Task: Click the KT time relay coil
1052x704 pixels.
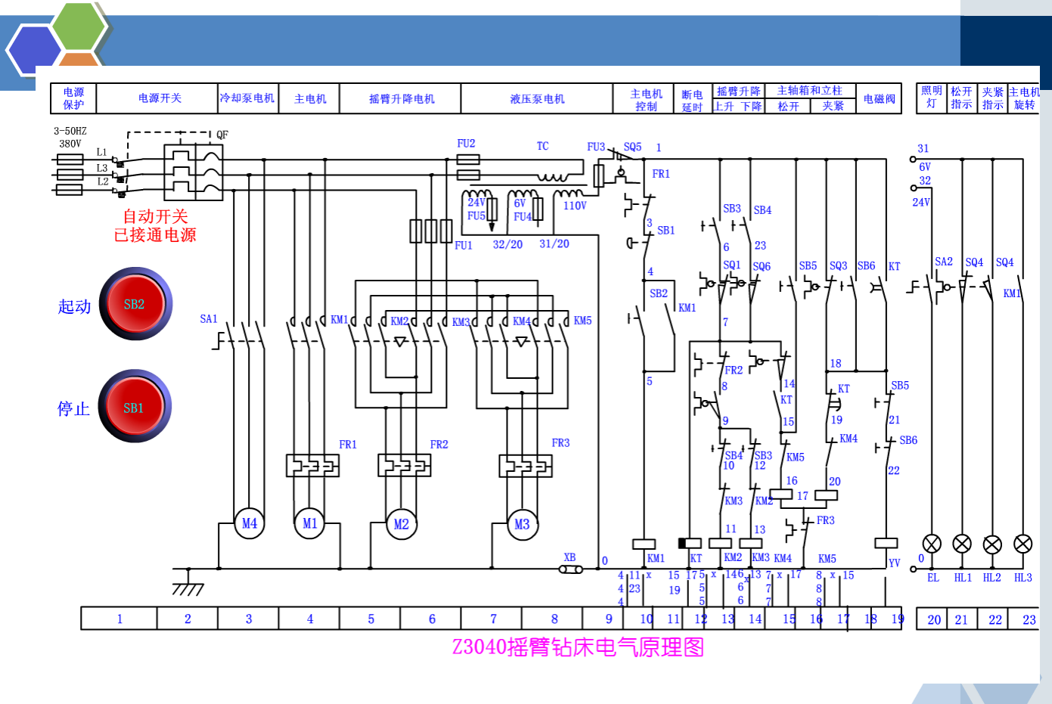Action: click(690, 543)
